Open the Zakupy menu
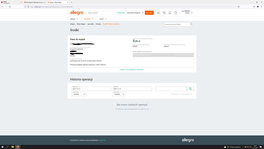 click(x=74, y=19)
